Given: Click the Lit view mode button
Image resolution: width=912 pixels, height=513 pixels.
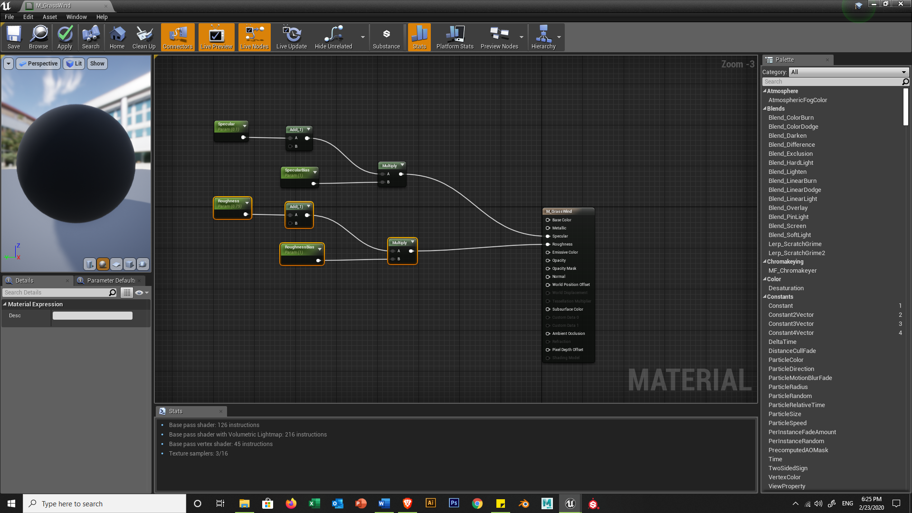Looking at the screenshot, I should 74,64.
